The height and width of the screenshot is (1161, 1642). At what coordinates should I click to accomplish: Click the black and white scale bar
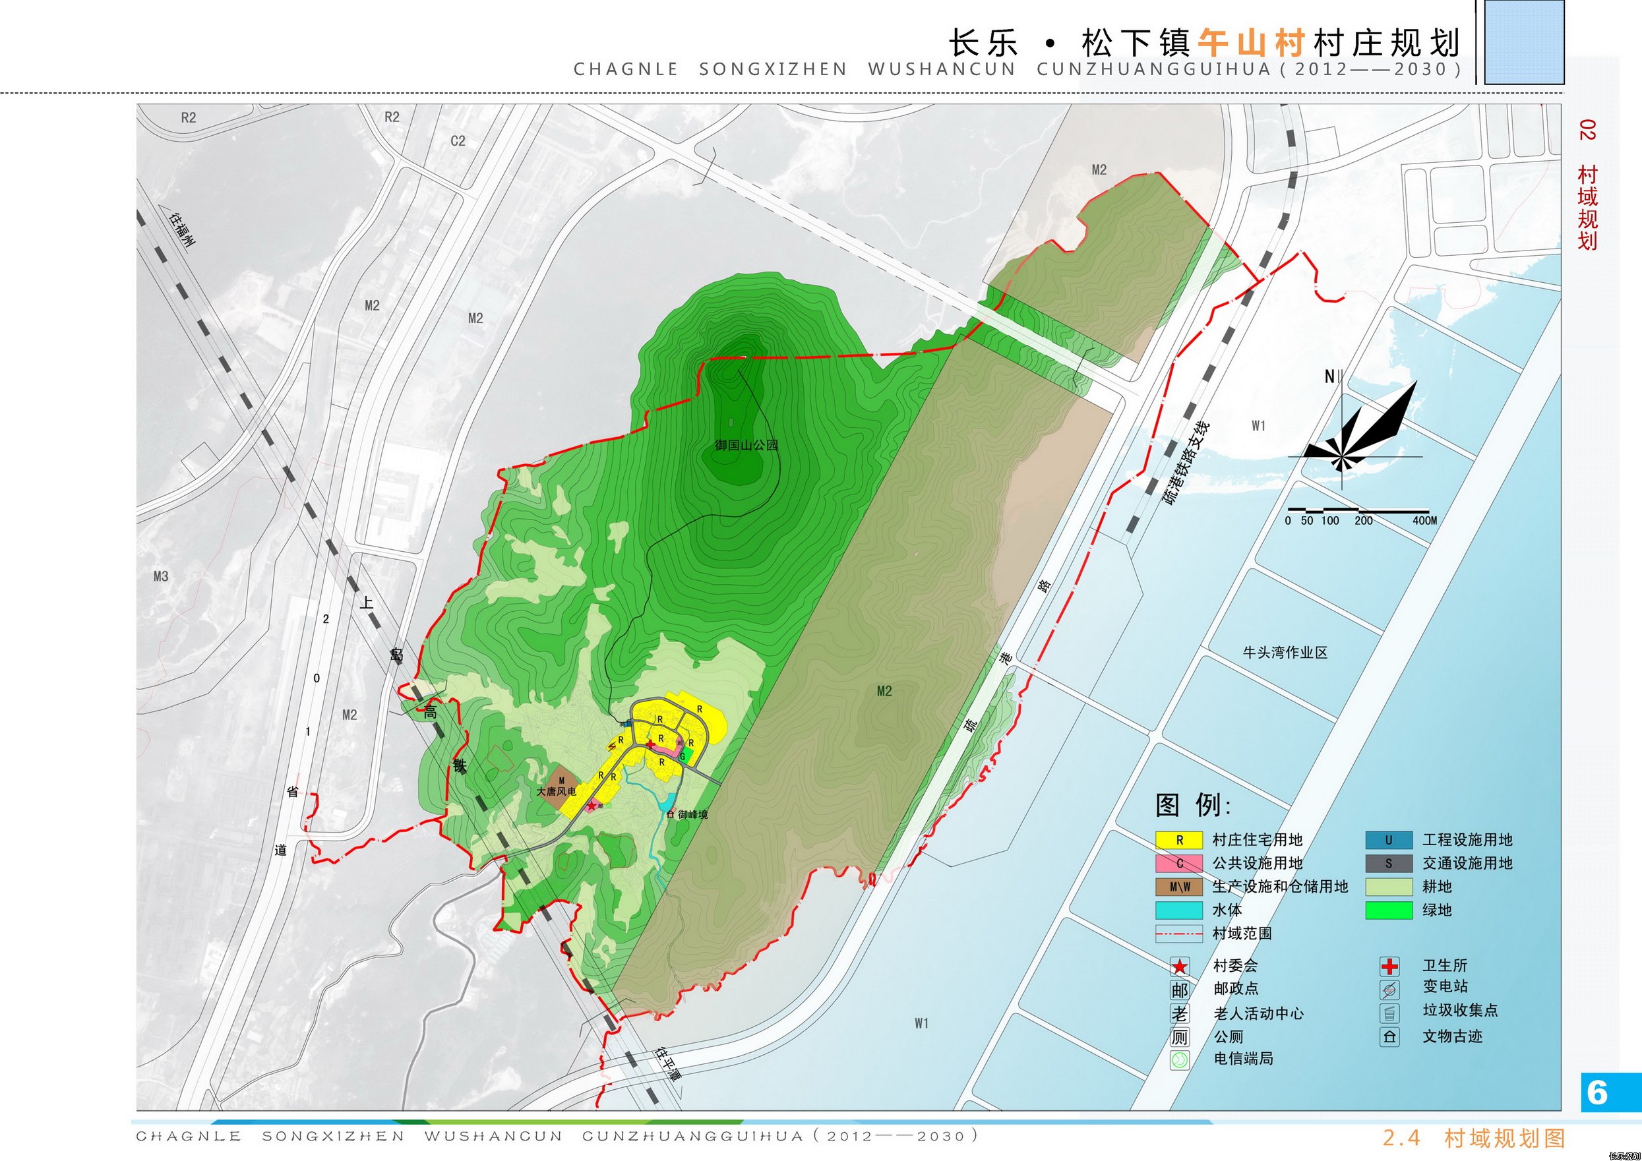(x=1358, y=510)
